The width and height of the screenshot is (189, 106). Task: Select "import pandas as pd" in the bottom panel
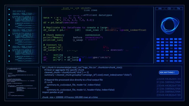(x=53, y=92)
